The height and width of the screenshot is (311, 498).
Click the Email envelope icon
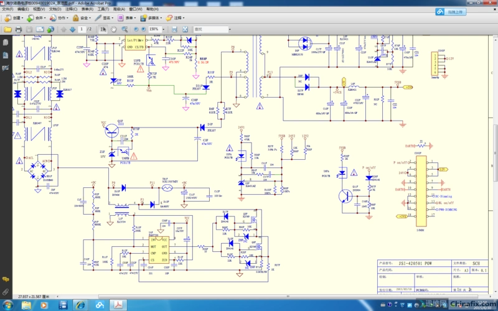pos(41,29)
